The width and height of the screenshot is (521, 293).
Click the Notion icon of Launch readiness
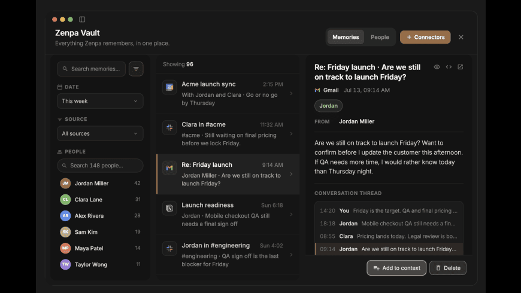click(x=169, y=208)
